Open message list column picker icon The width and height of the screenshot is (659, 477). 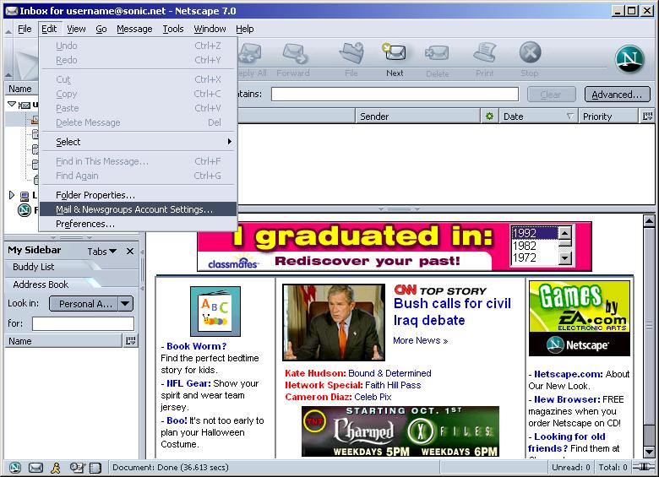click(648, 117)
